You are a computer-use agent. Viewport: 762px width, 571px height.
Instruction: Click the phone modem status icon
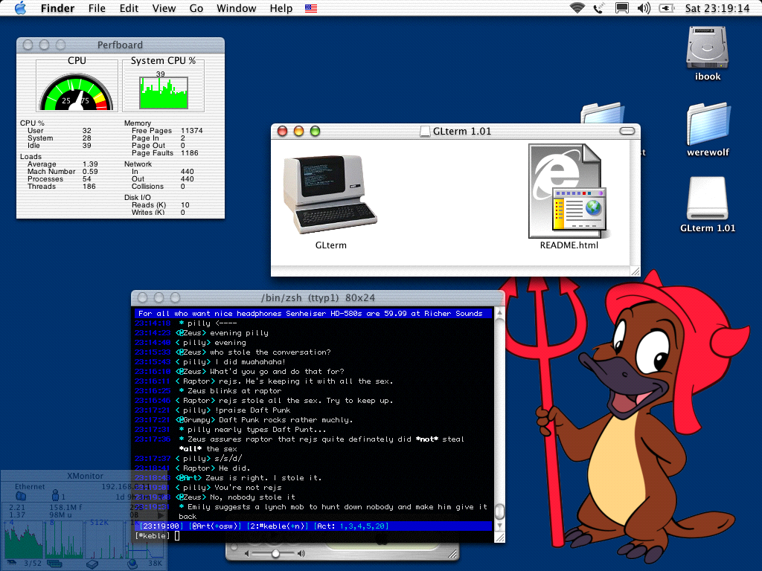tap(599, 8)
